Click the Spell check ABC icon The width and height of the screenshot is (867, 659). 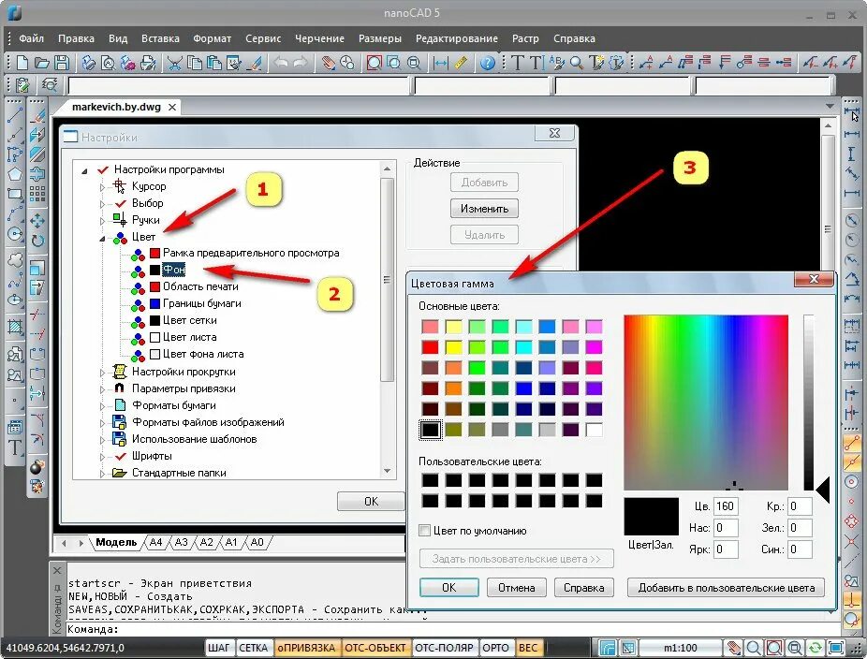[x=557, y=63]
